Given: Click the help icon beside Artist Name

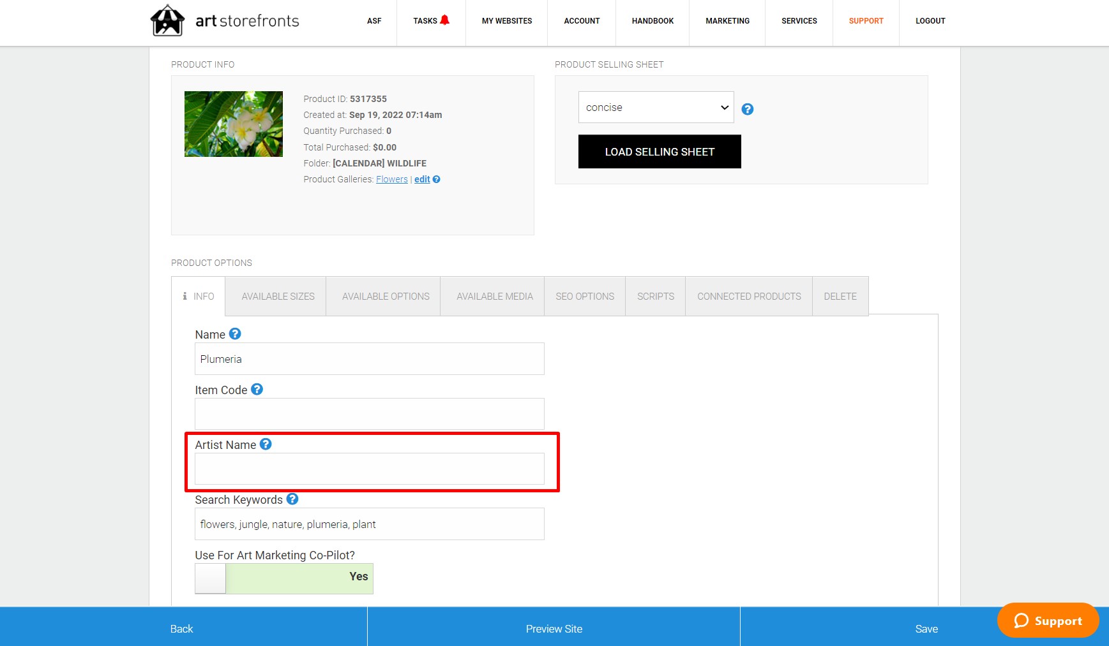Looking at the screenshot, I should coord(266,444).
